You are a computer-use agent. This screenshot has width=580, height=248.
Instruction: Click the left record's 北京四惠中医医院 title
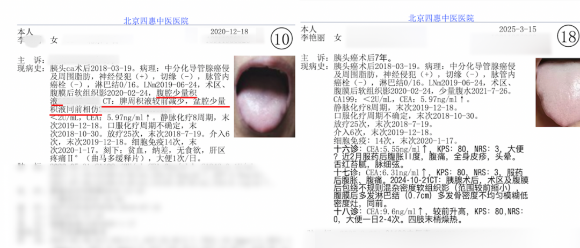156,21
